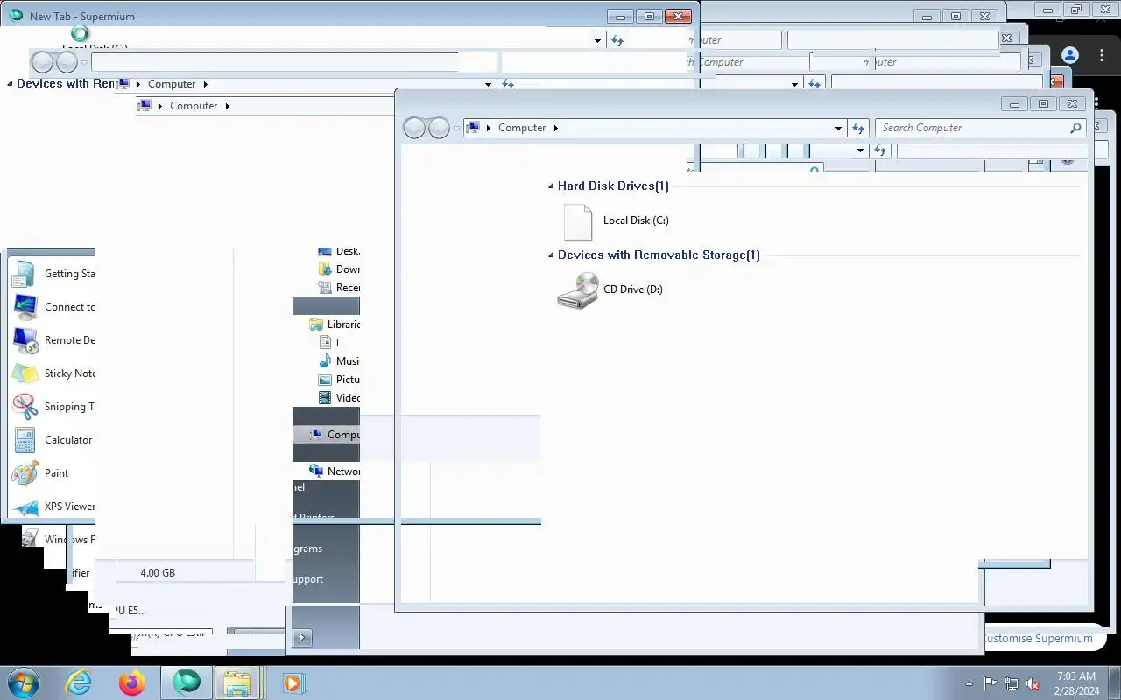
Task: Open the Supermium three-dot menu
Action: (x=1102, y=55)
